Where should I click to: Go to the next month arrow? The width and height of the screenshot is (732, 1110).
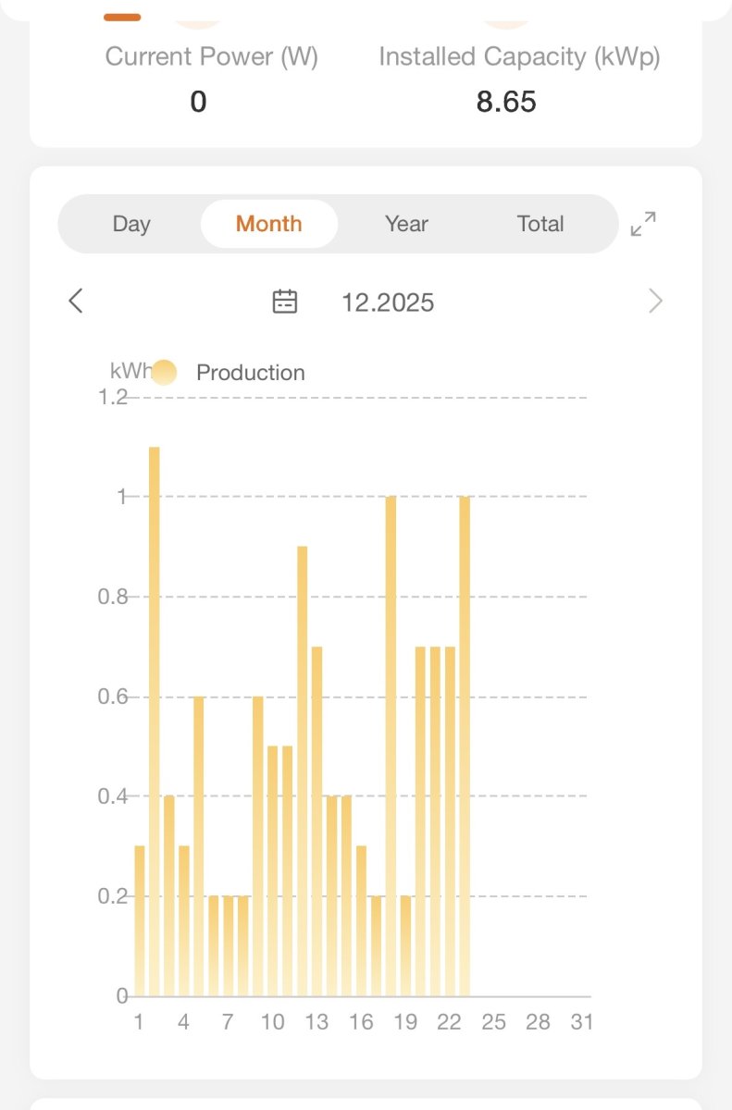pyautogui.click(x=655, y=301)
